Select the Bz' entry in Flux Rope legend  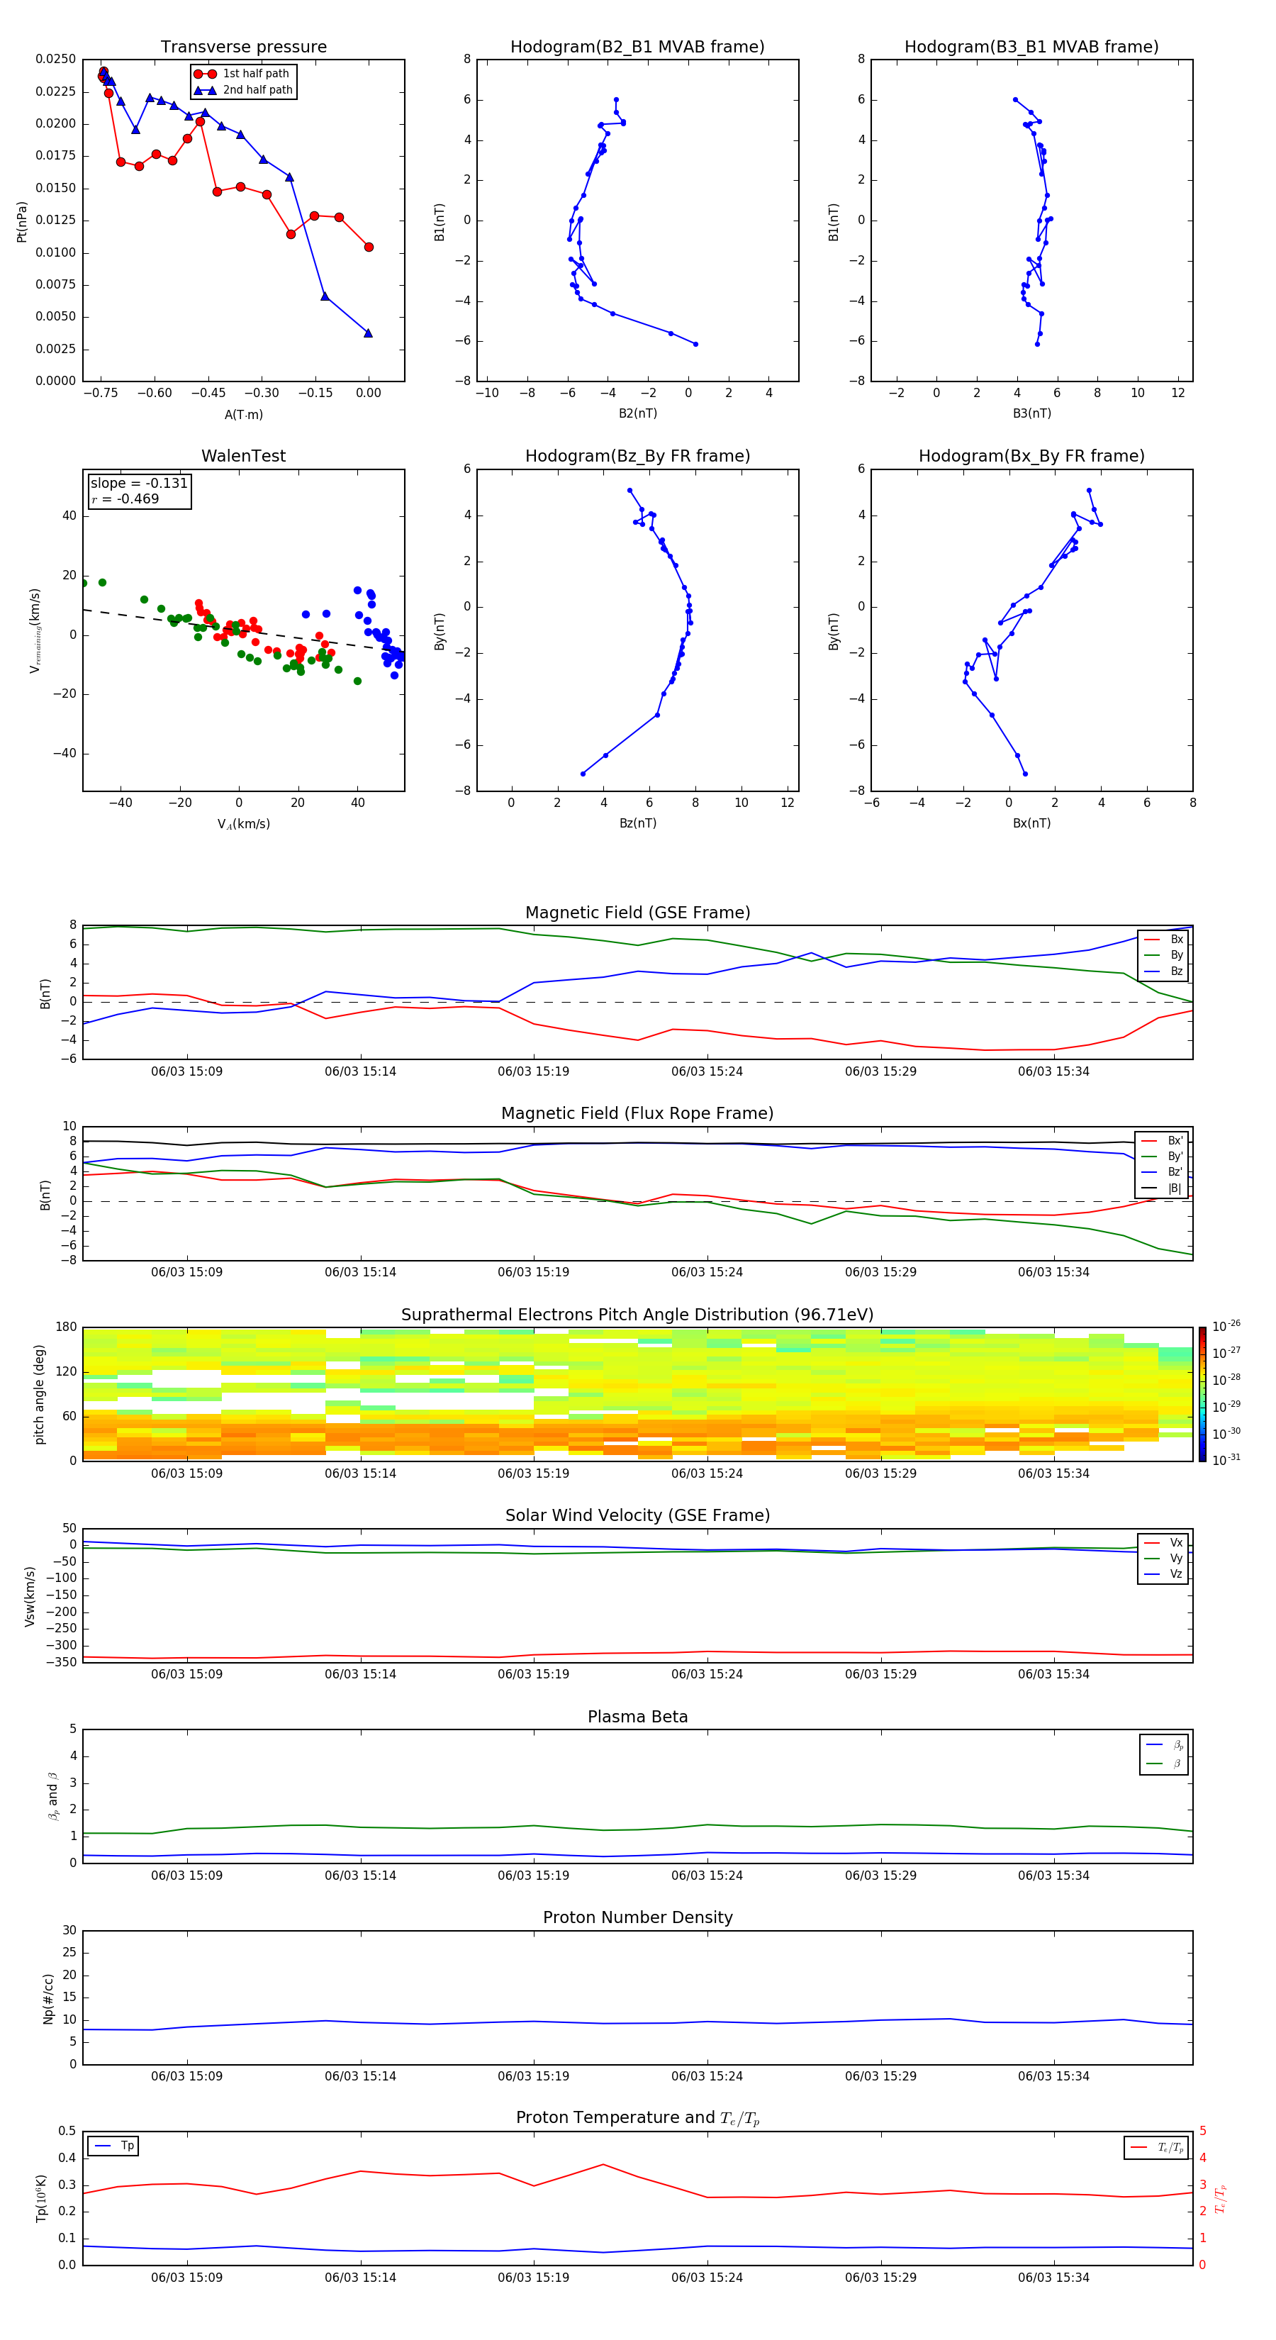pos(1163,1173)
